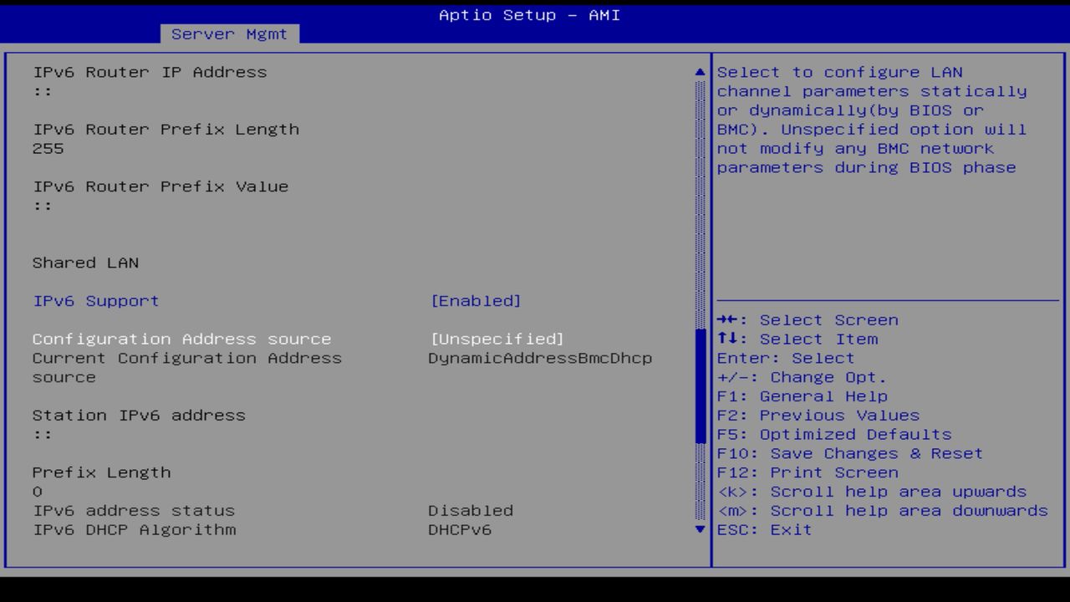
Task: Click the Station IPv6 address entry
Action: 139,415
